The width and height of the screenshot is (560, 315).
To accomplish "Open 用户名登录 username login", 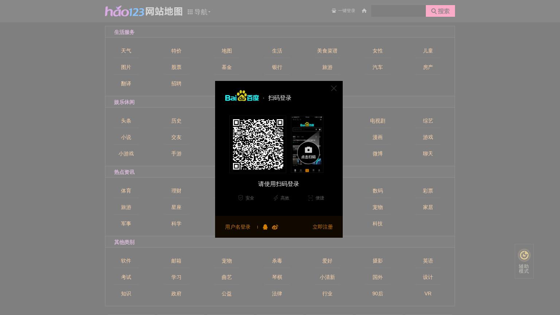I will (x=238, y=227).
